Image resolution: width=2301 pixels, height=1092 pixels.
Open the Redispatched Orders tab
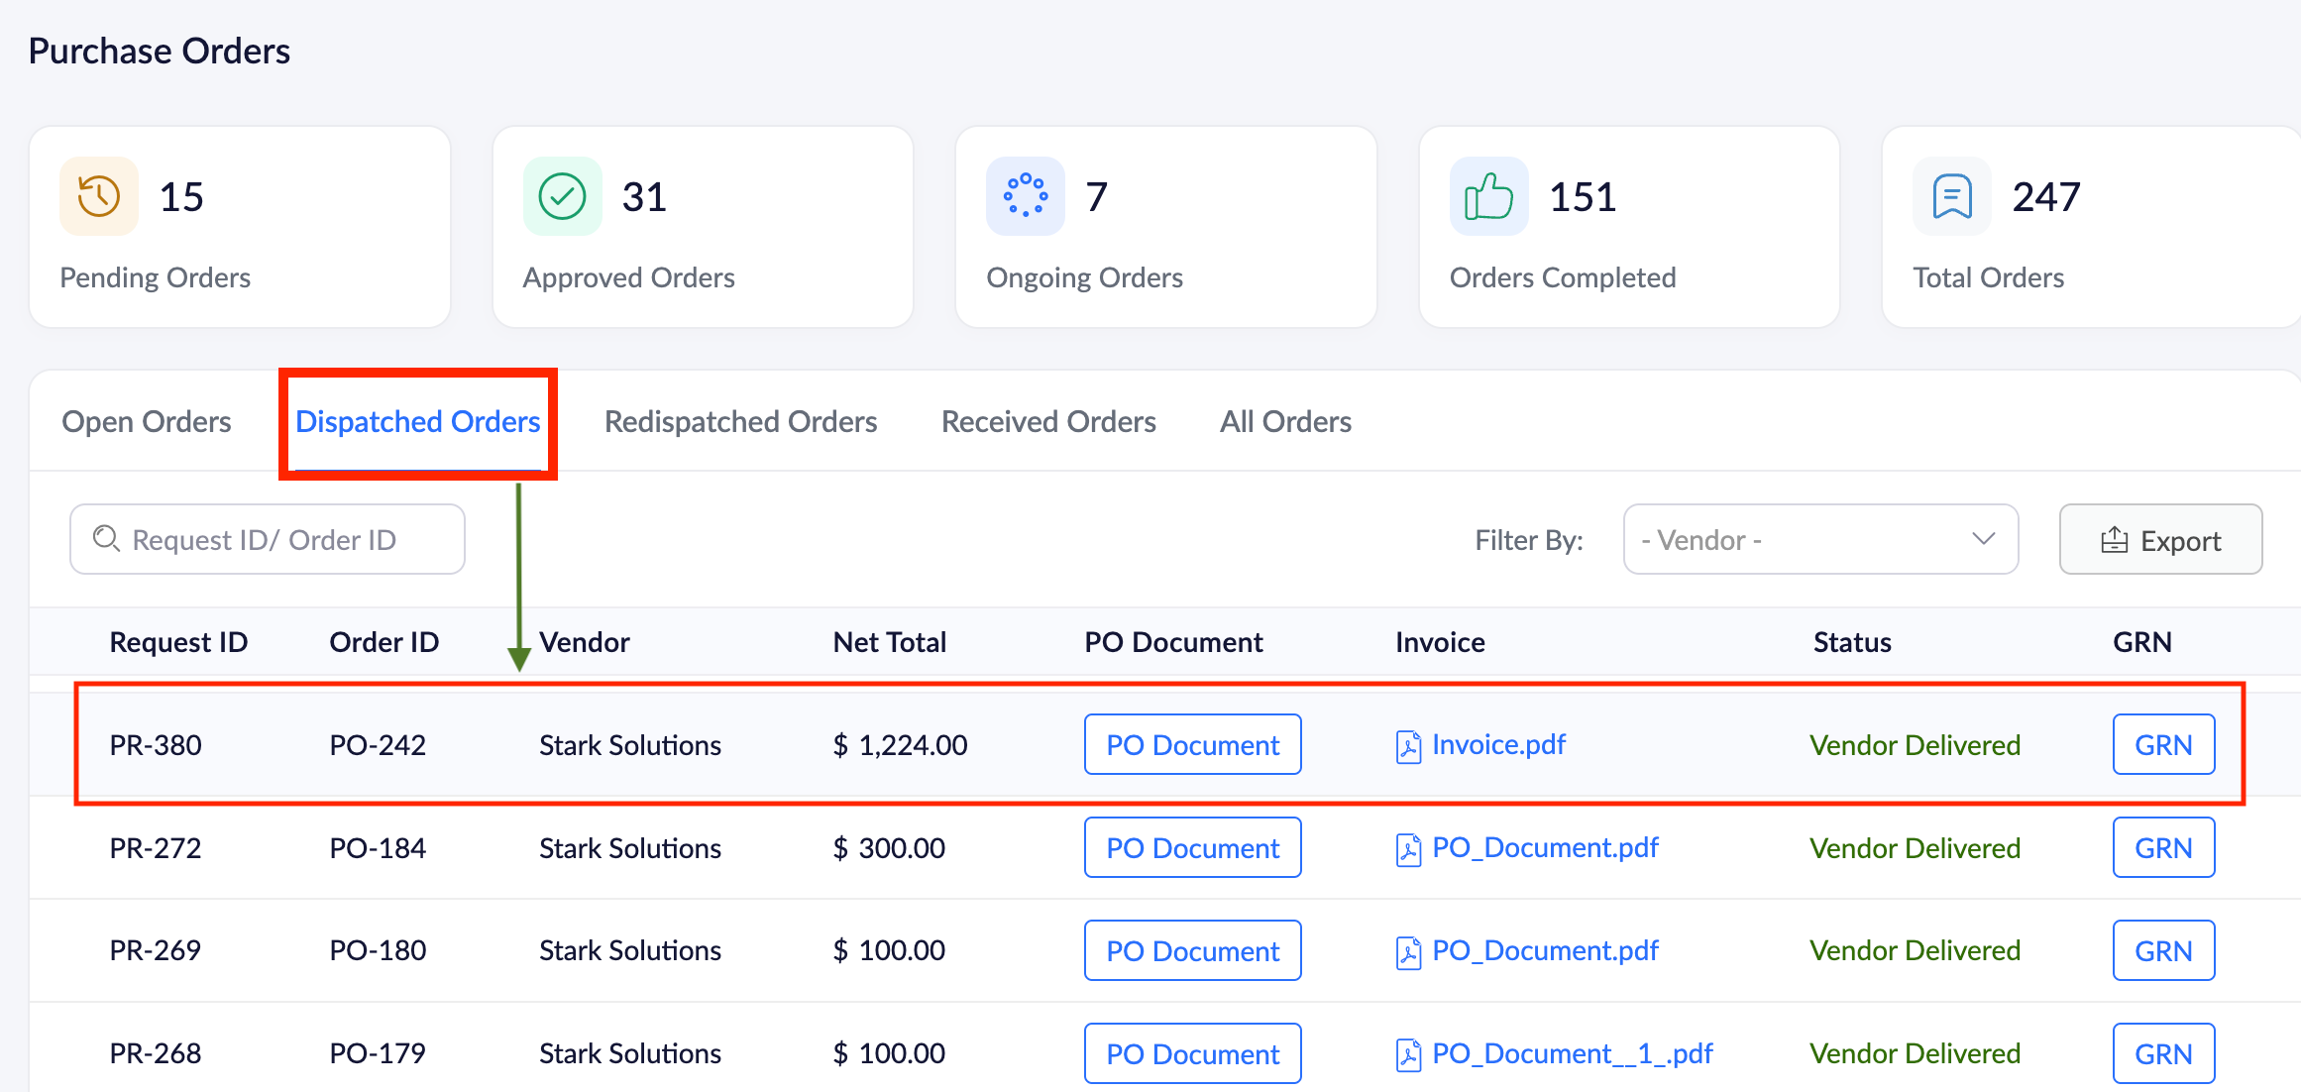click(x=740, y=422)
